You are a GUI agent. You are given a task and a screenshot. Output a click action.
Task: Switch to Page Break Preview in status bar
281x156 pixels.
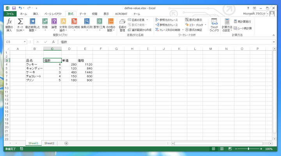point(230,149)
